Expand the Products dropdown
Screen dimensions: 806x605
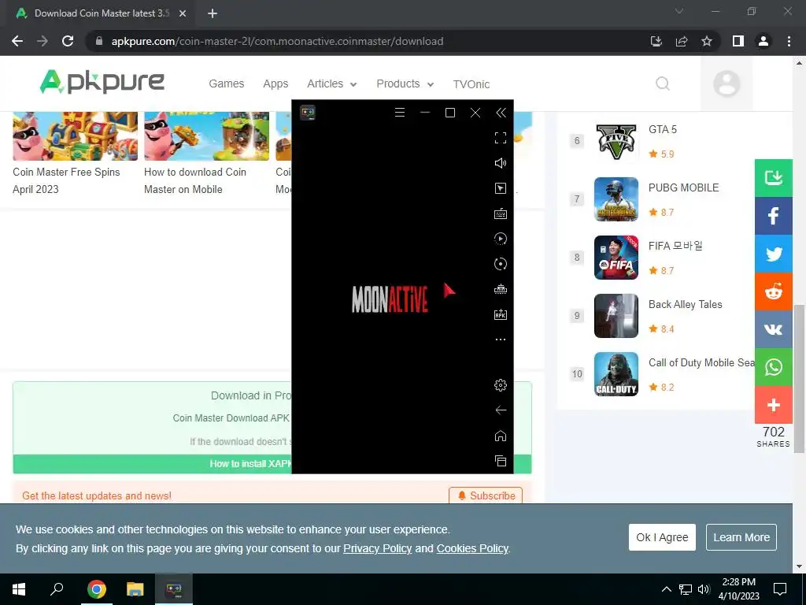(405, 84)
